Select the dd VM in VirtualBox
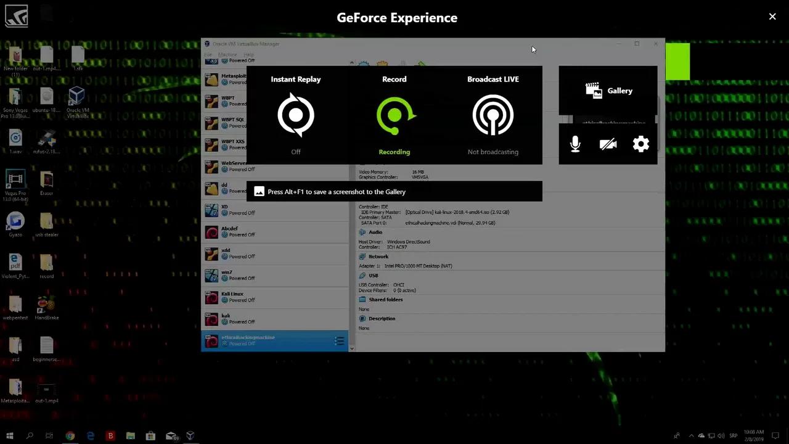This screenshot has width=789, height=444. pos(275,187)
